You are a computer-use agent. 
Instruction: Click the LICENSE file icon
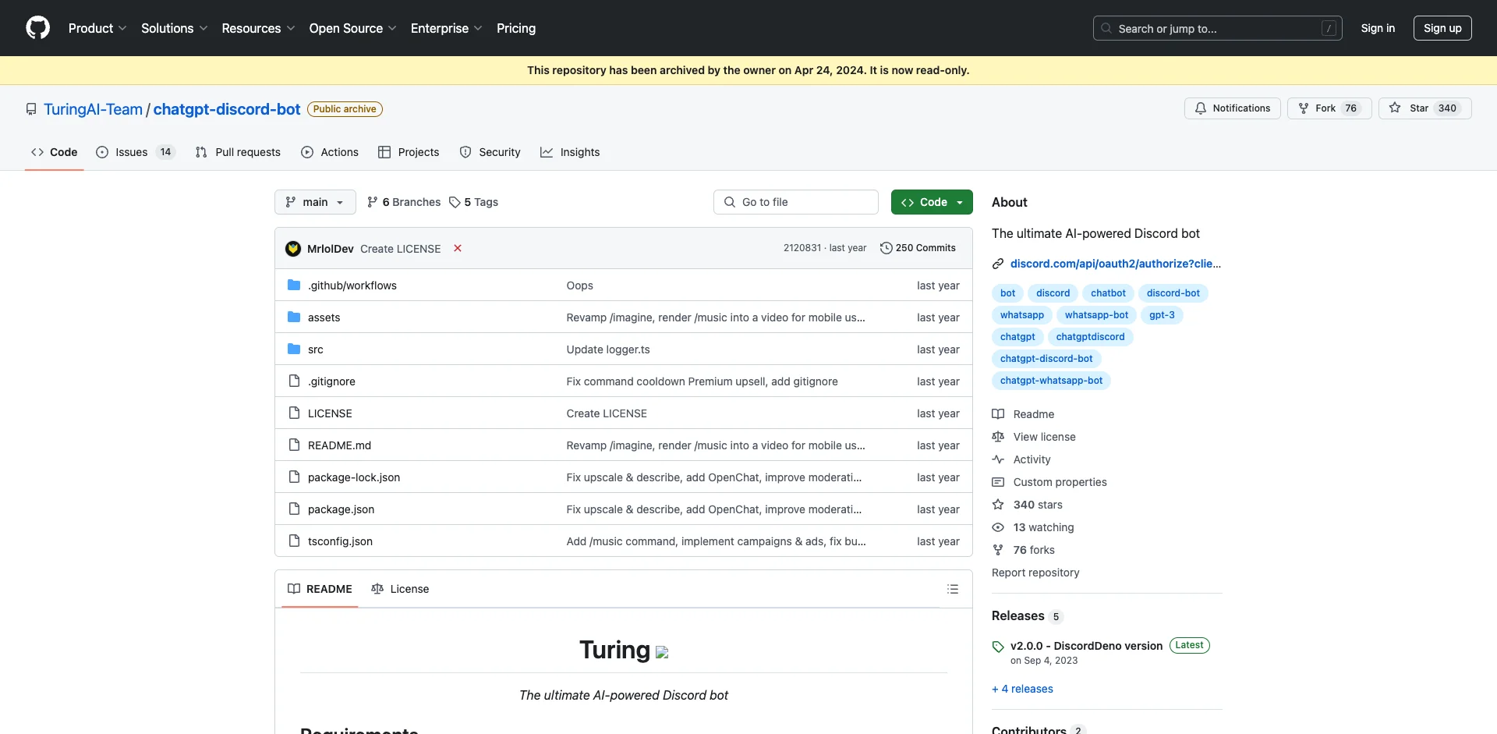tap(294, 413)
